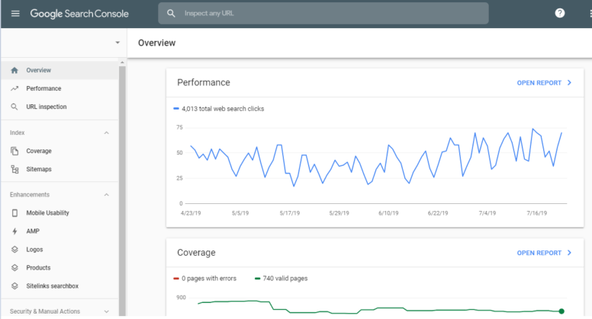Click the Overview home icon

[14, 70]
